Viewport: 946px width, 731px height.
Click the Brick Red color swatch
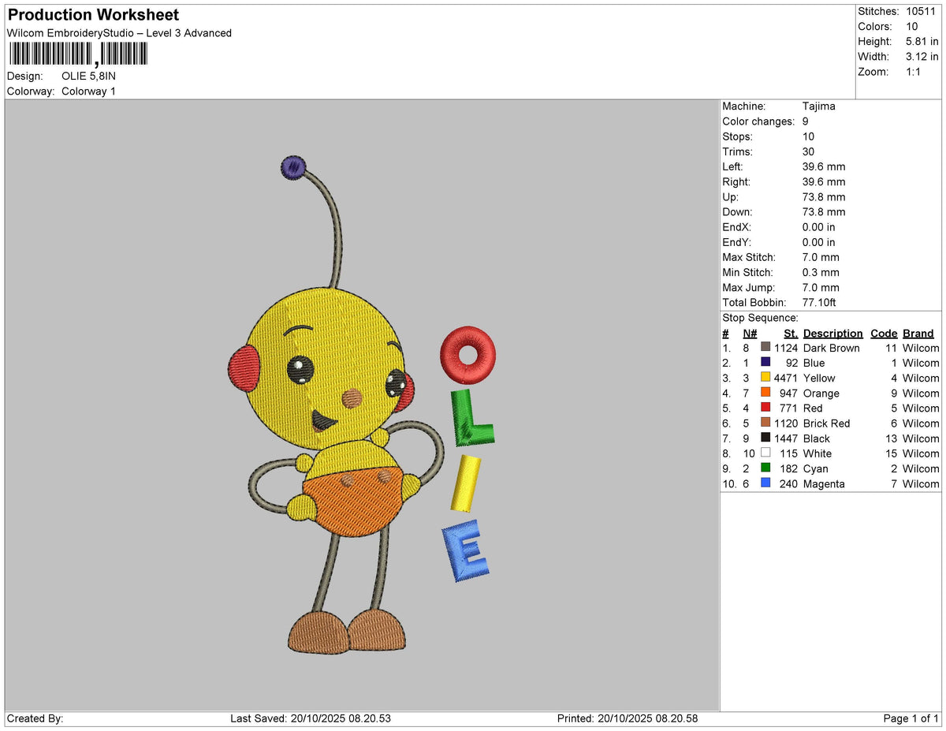pos(765,422)
